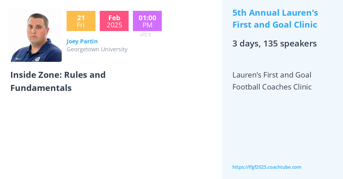
Task: Open the 5th Annual Lauren's First and Goal Clinic title
Action: [x=275, y=19]
